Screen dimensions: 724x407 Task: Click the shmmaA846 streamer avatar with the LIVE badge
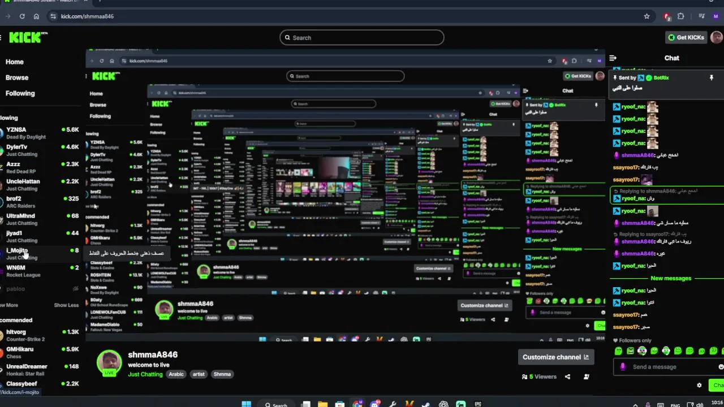[x=109, y=363]
